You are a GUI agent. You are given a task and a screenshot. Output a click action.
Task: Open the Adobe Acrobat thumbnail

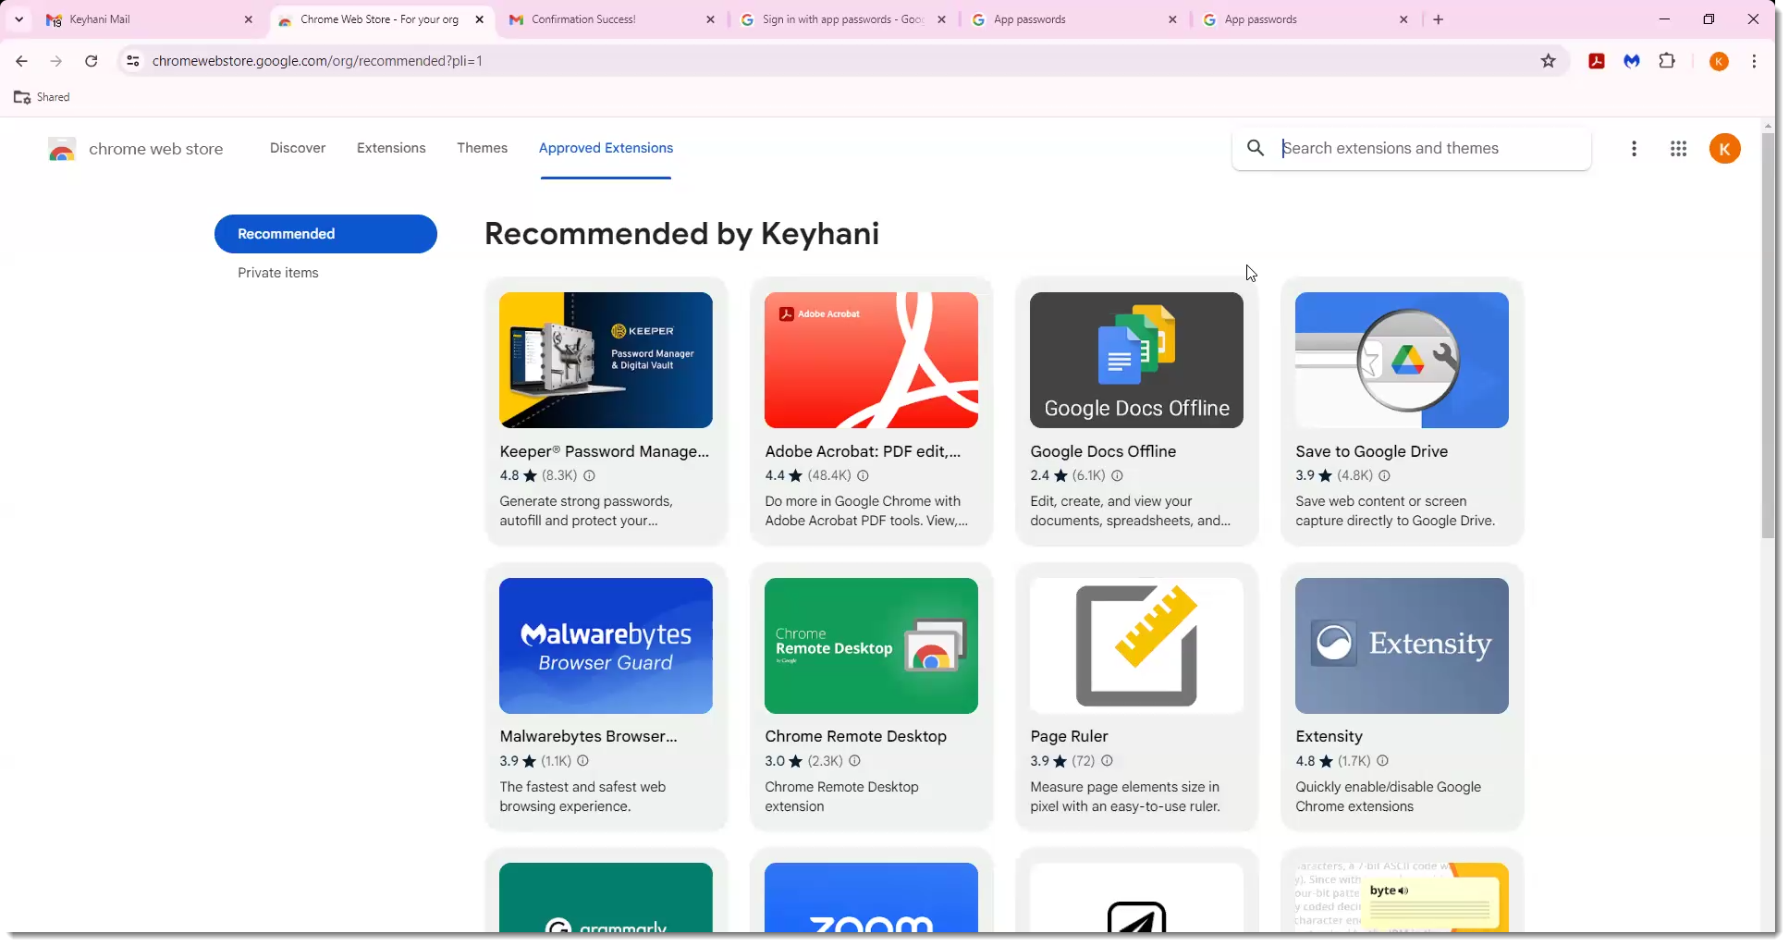pyautogui.click(x=871, y=361)
